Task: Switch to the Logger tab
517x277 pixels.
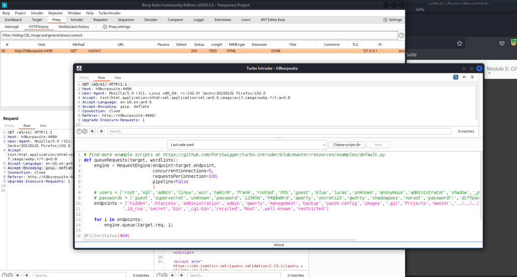Action: tap(199, 20)
